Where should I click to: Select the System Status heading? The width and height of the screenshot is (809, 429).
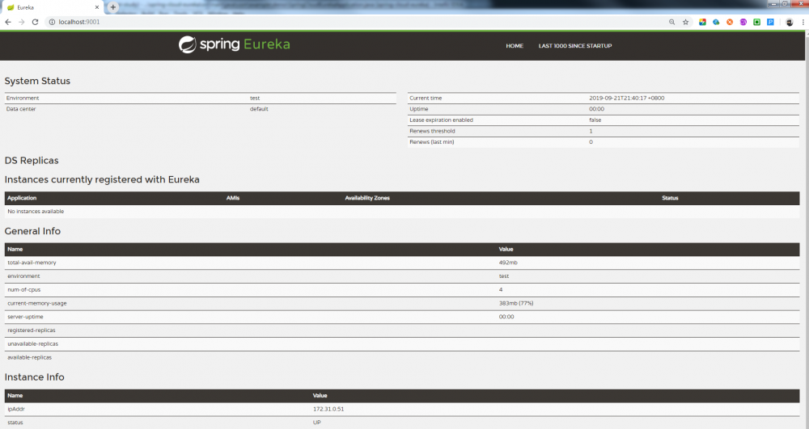click(37, 81)
